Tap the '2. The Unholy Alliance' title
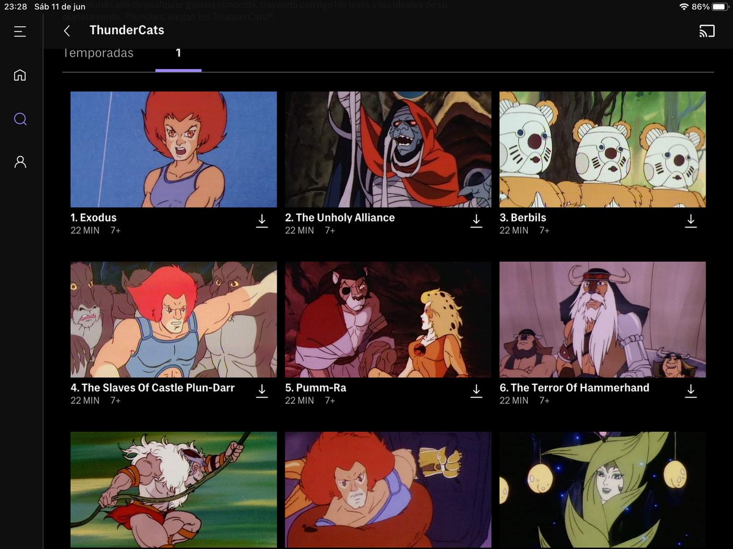 340,218
